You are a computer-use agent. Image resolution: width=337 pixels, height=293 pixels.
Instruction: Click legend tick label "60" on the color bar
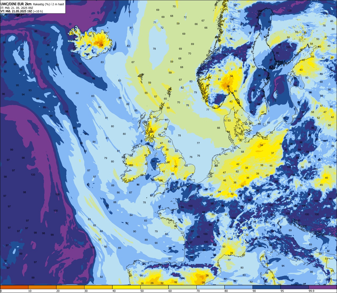pyautogui.click(x=170, y=291)
